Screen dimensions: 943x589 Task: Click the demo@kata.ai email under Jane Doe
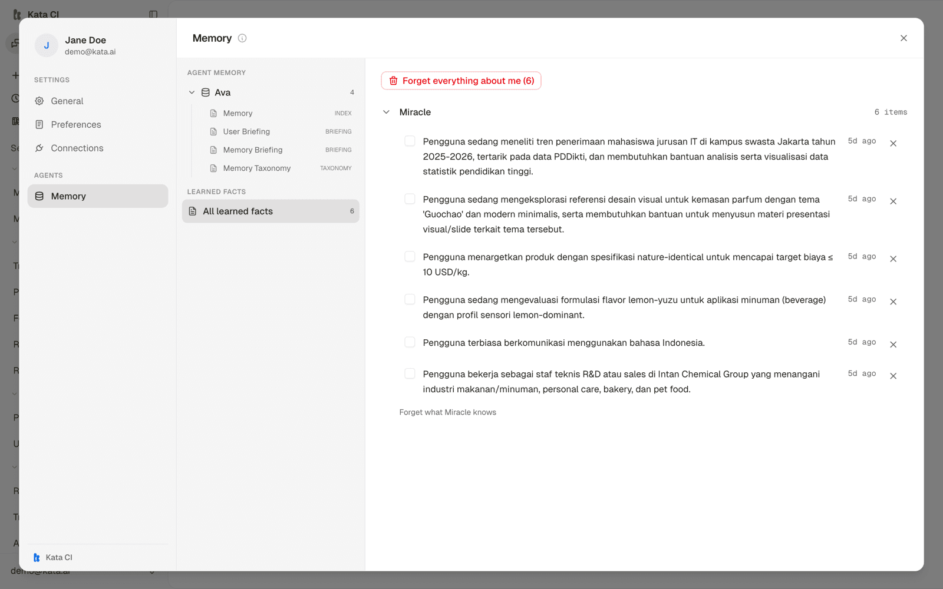(90, 52)
